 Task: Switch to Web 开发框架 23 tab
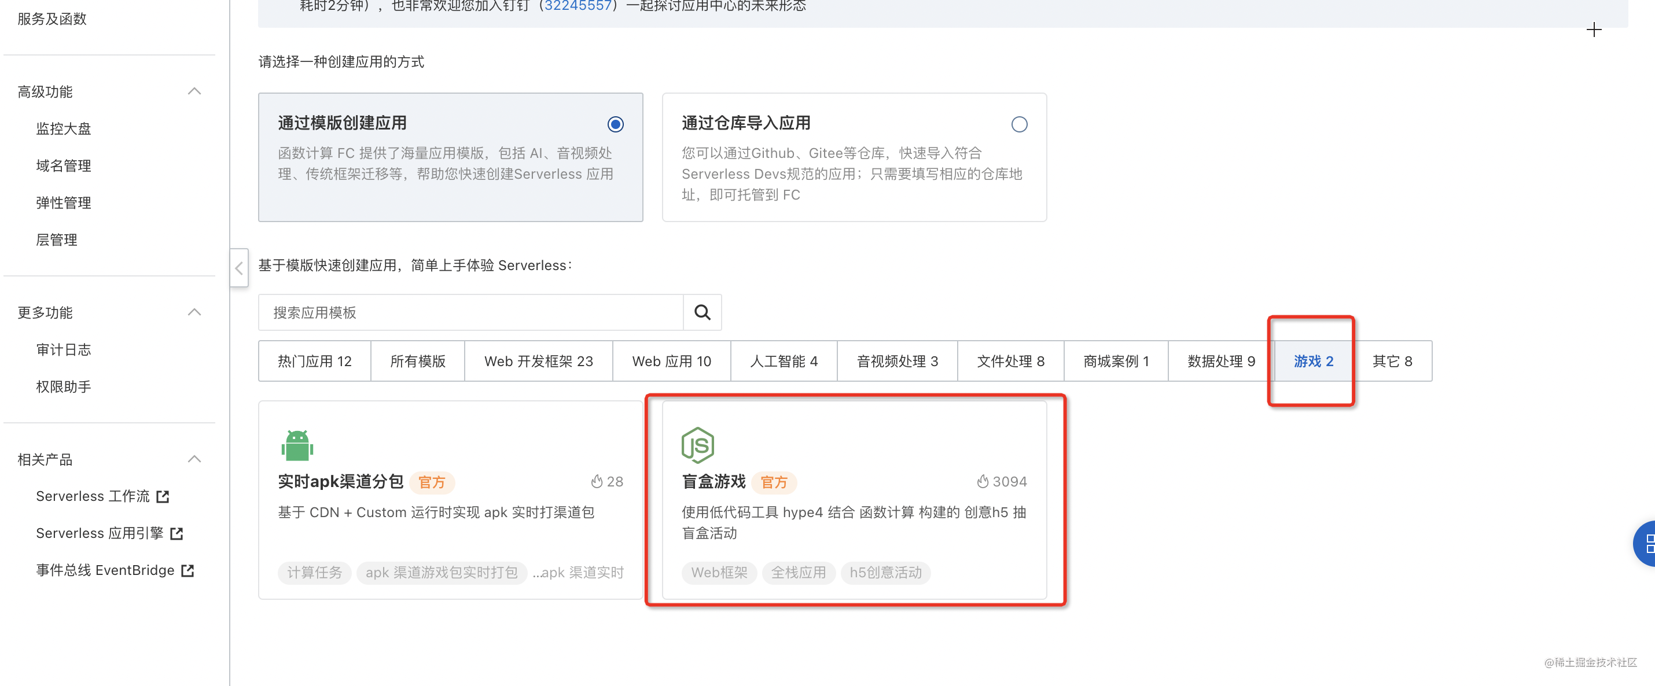click(538, 362)
